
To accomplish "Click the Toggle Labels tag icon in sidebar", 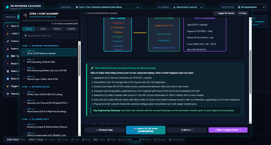I will tap(8, 86).
